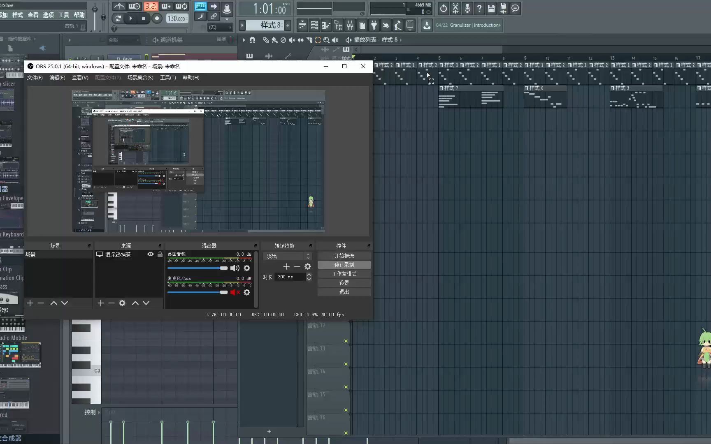Open source properties gear in 来源 panel

coord(122,303)
